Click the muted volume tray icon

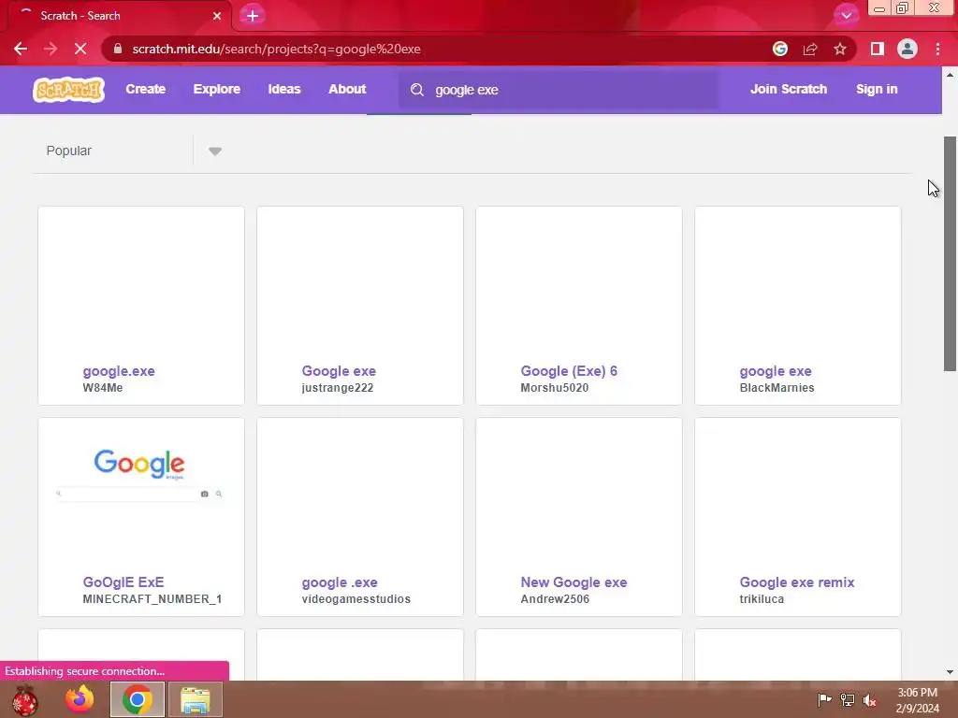click(x=869, y=700)
